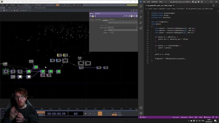The height and width of the screenshot is (123, 219).
Task: Click 'Ln 2, Col 1' in the status bar
Action: 176,117
